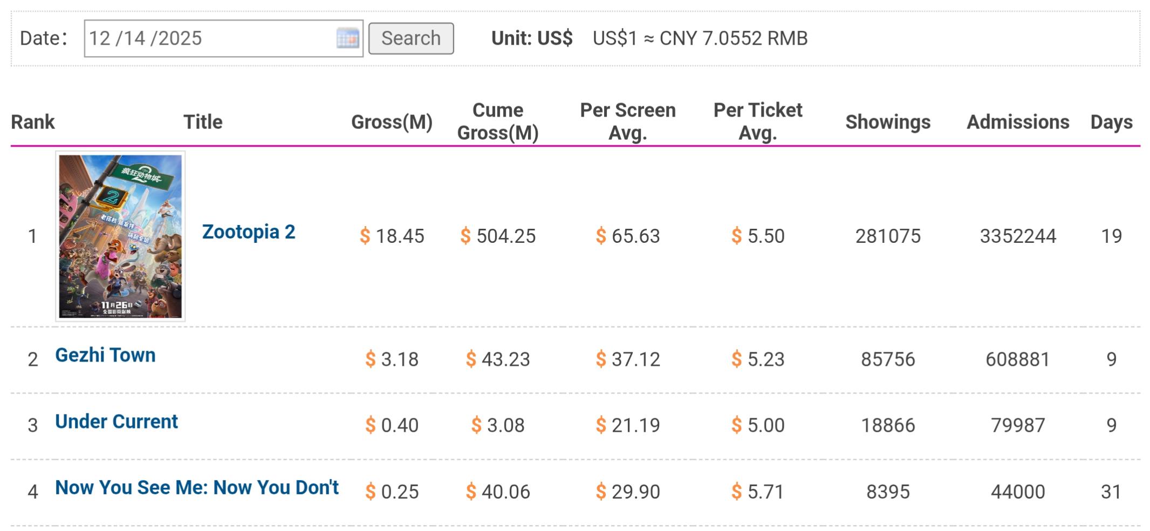Click the Unit: US$ label
This screenshot has height=531, width=1150.
532,38
